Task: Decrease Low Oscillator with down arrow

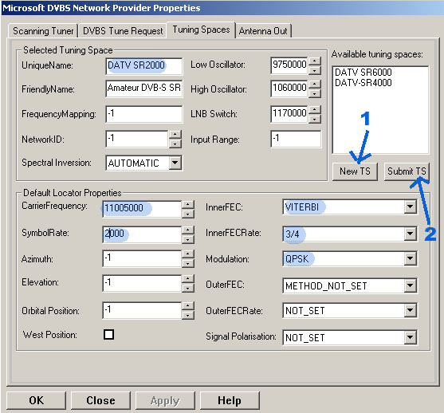Action: click(315, 70)
